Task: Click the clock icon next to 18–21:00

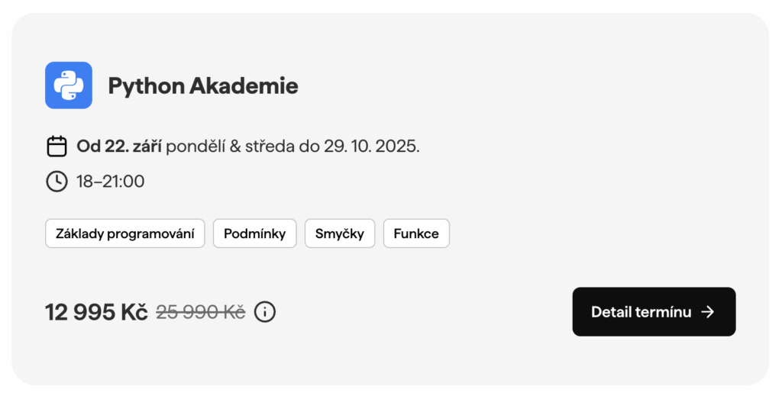Action: click(57, 182)
